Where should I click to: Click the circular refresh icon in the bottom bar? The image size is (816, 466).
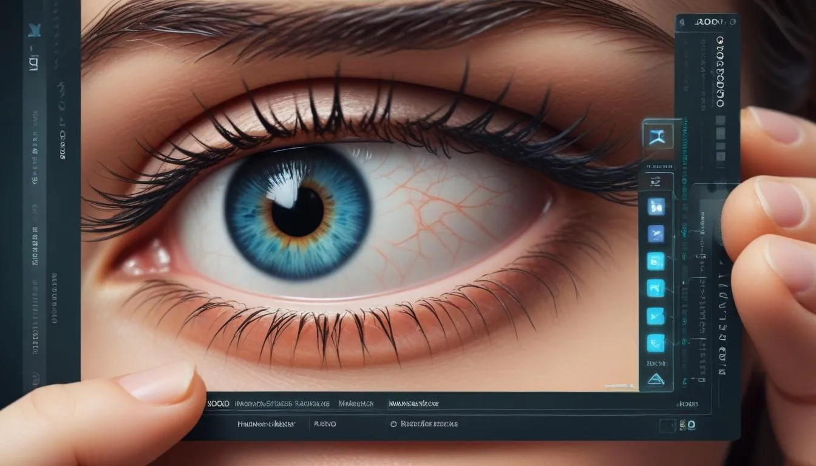click(393, 424)
